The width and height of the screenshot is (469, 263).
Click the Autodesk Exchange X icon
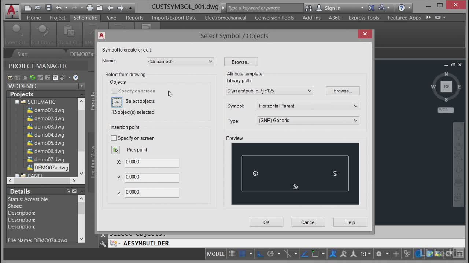pyautogui.click(x=372, y=8)
